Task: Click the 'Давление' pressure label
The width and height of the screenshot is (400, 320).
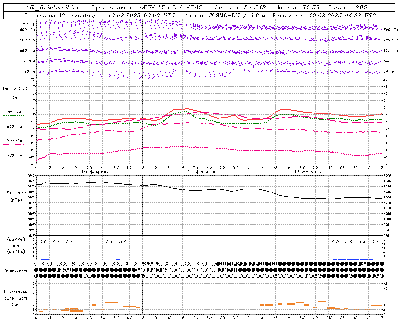Action: pyautogui.click(x=16, y=193)
